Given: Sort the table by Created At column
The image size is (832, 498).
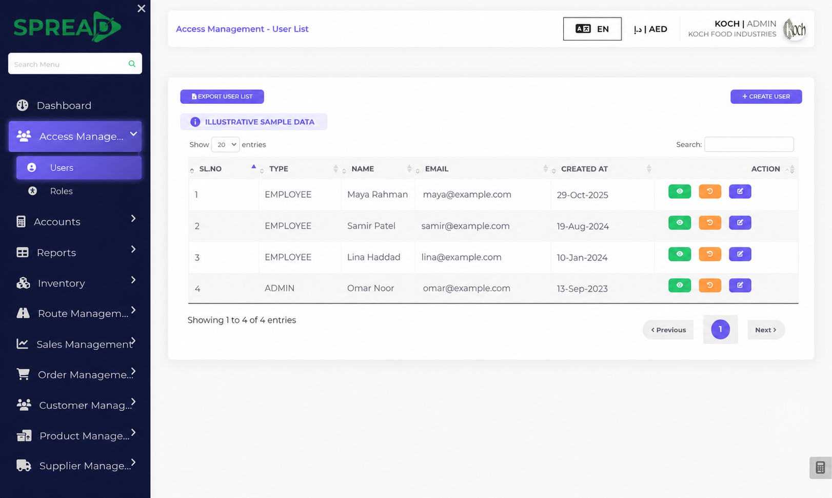Looking at the screenshot, I should pyautogui.click(x=602, y=169).
